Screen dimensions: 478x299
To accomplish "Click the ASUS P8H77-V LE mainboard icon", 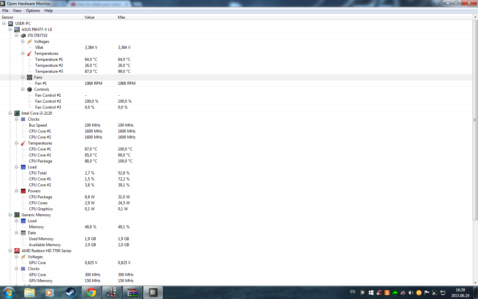I will tap(17, 30).
